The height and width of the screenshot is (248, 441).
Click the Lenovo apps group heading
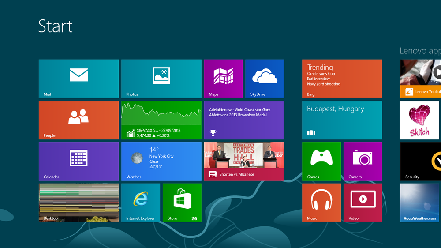click(x=420, y=51)
